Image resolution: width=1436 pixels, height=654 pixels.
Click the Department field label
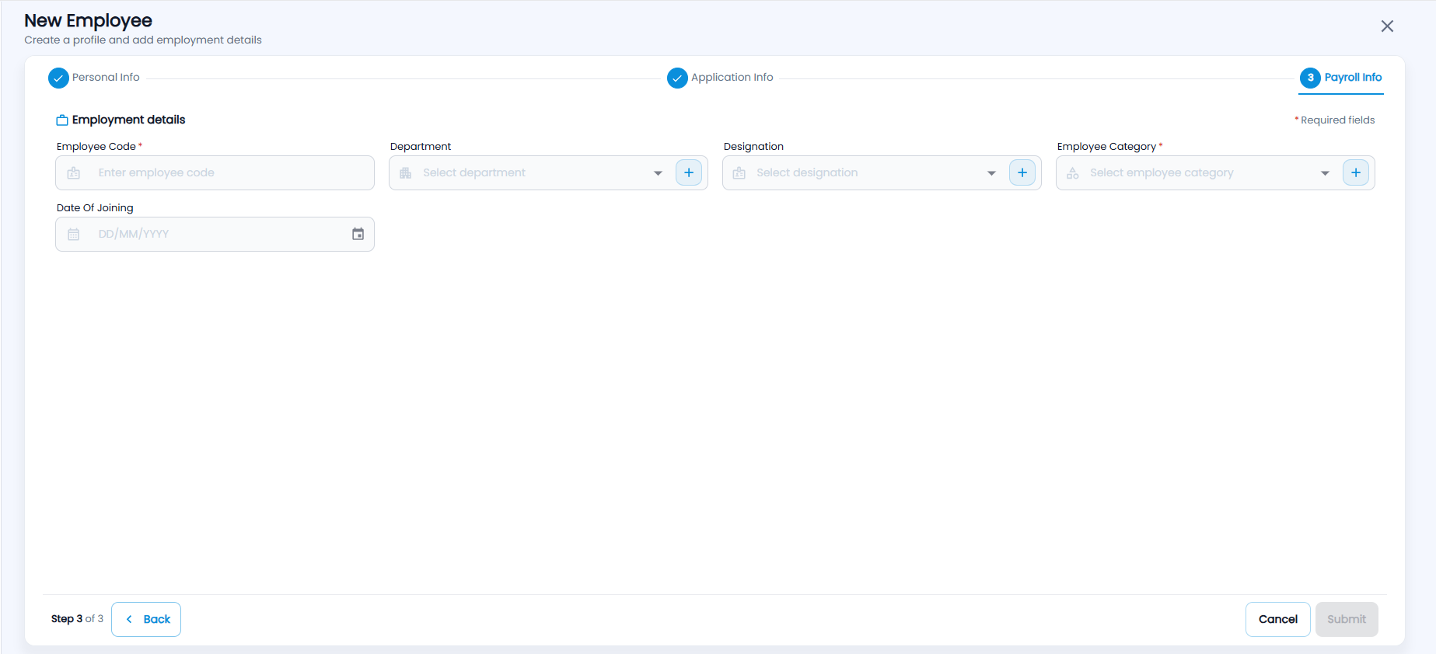click(x=421, y=147)
